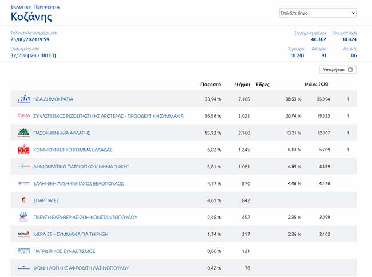Viewport: 372px width, 277px height.
Task: Click the Ψήφοι column header
Action: 243,85
